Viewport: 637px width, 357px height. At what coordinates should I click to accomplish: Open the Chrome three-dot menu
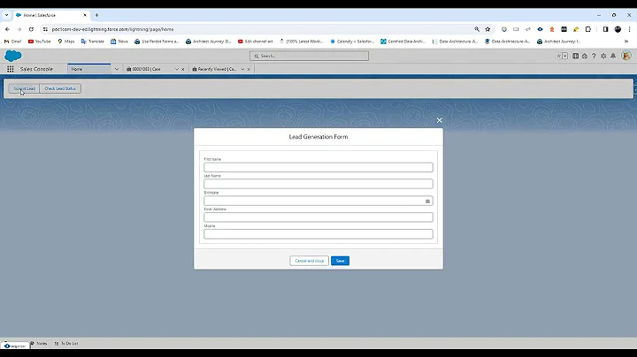(x=629, y=29)
